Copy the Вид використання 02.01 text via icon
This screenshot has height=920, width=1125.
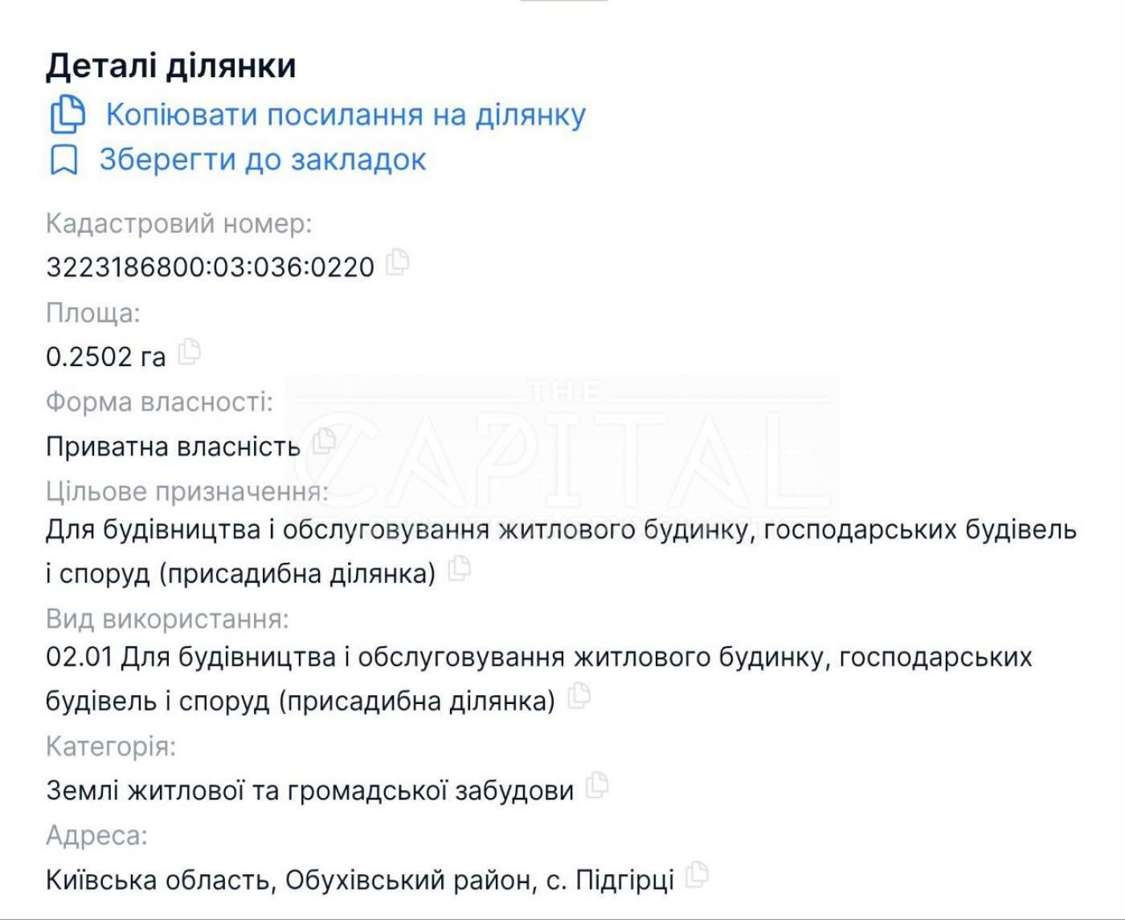[579, 696]
